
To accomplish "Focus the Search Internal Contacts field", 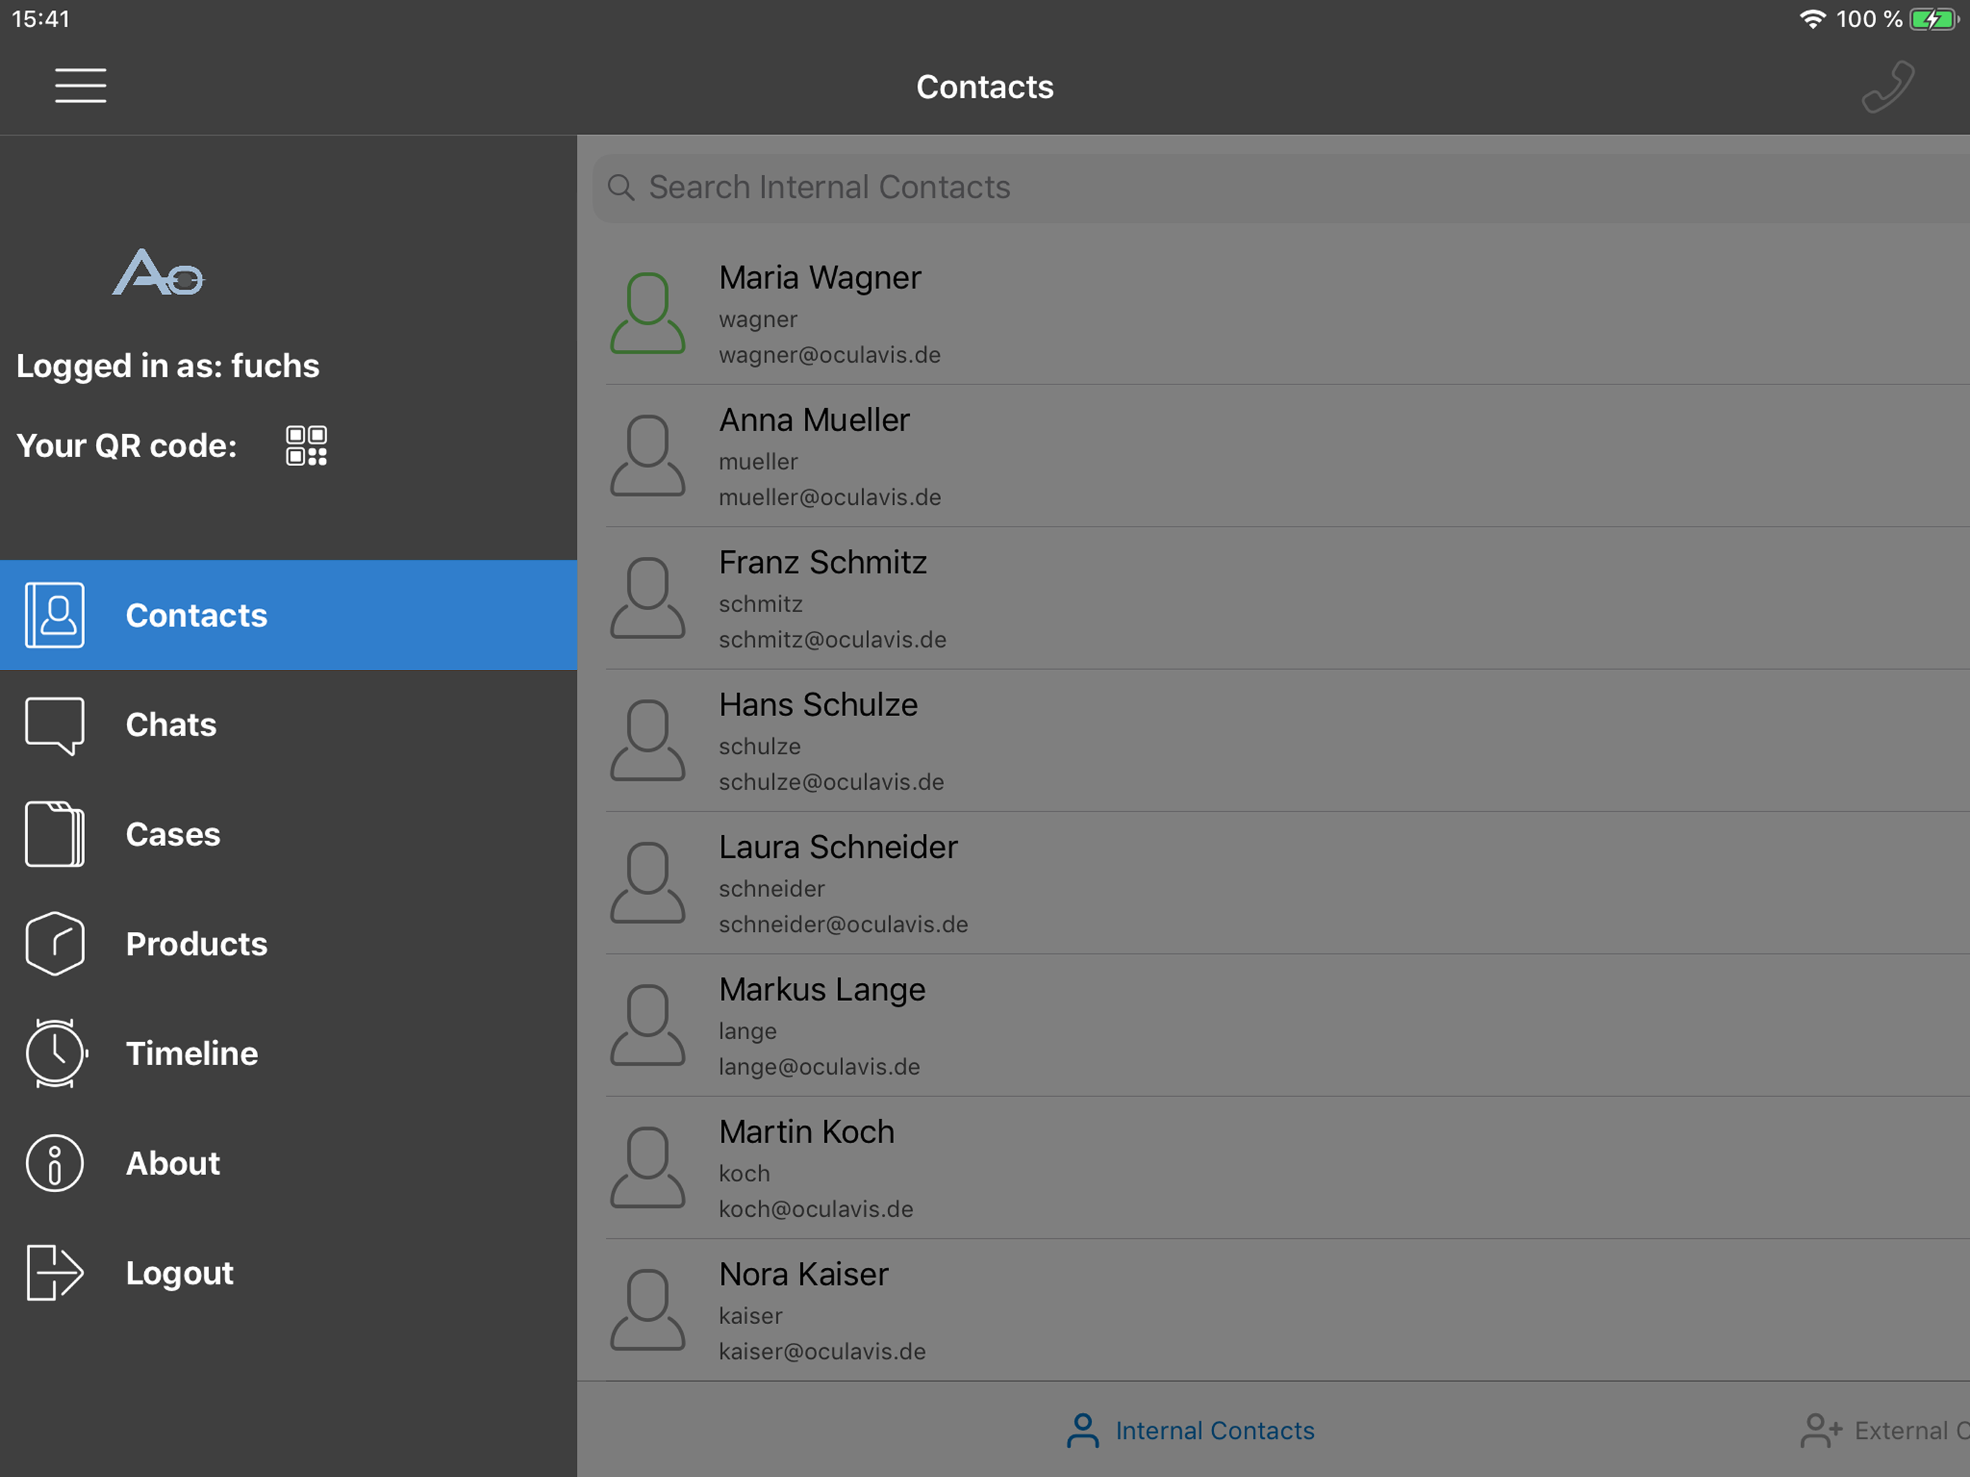I will point(1281,188).
